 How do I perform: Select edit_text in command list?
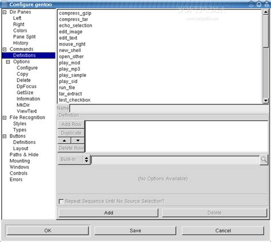68,38
